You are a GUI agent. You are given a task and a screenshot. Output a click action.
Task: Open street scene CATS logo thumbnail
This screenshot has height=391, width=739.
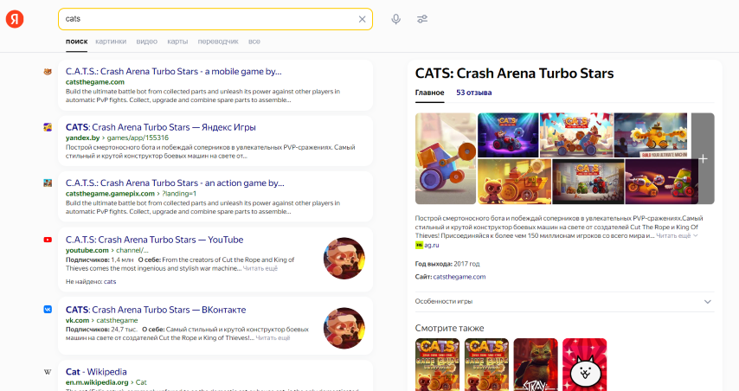pos(588,182)
